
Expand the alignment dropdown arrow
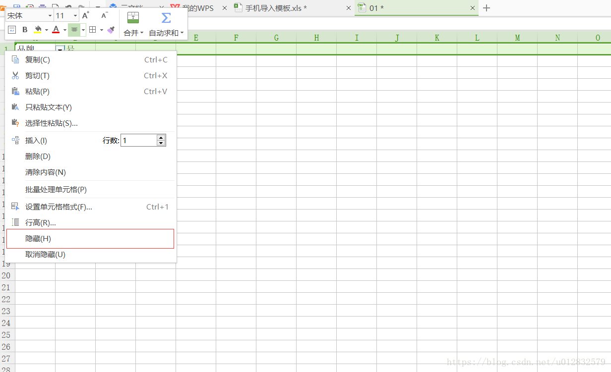[x=83, y=30]
